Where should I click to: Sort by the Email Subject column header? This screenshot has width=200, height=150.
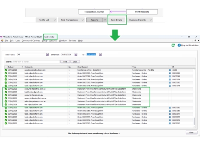104,67
